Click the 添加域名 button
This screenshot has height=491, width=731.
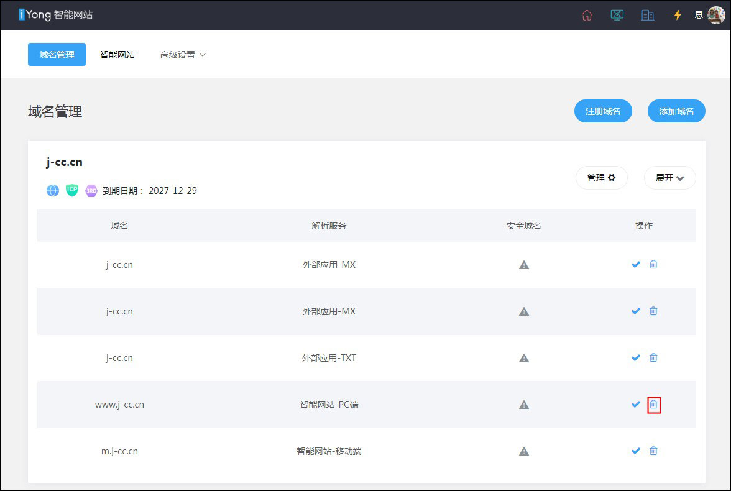[676, 111]
